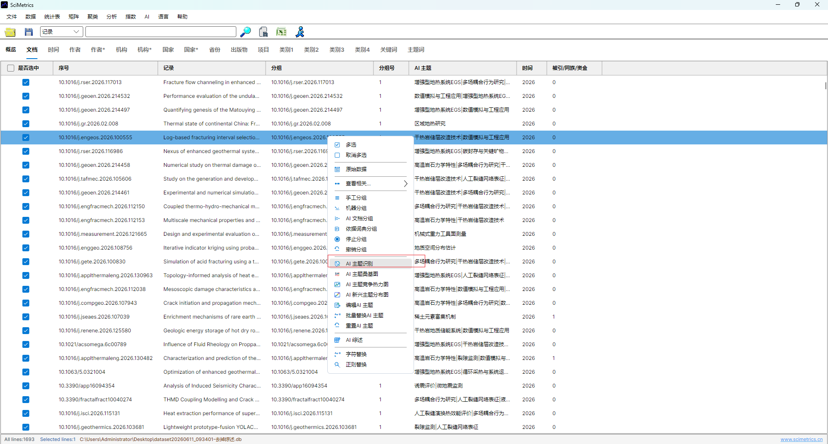This screenshot has width=828, height=444.
Task: Open the 聚类 menu
Action: coord(93,17)
